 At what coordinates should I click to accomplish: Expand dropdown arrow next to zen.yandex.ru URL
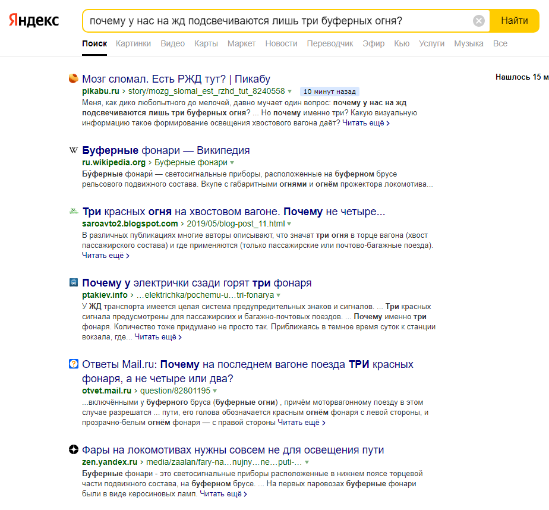click(x=307, y=462)
